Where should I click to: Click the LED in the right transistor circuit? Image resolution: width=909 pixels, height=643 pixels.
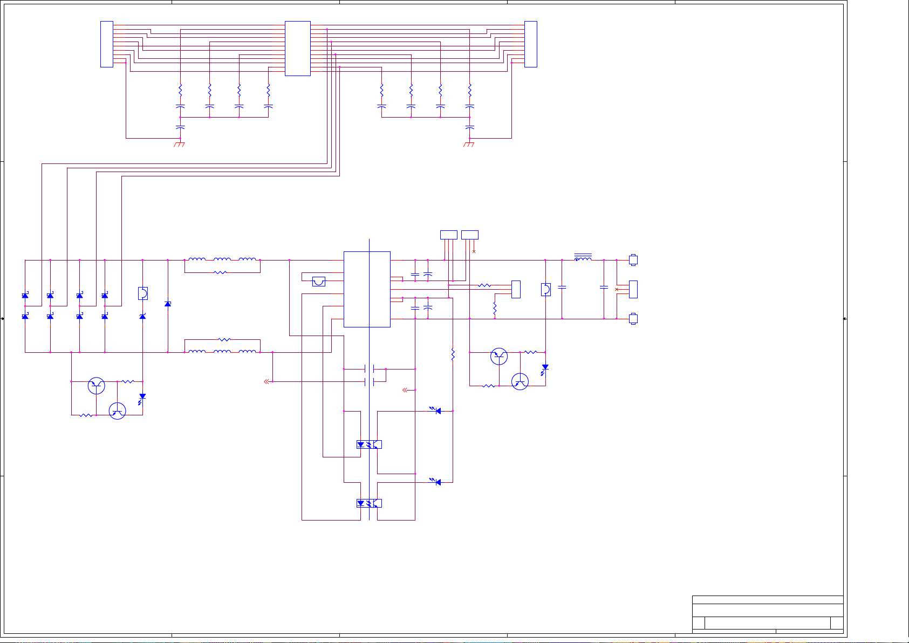pos(545,368)
